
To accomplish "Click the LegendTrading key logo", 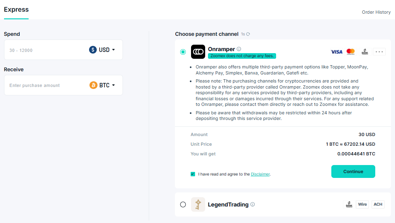I will [x=198, y=204].
